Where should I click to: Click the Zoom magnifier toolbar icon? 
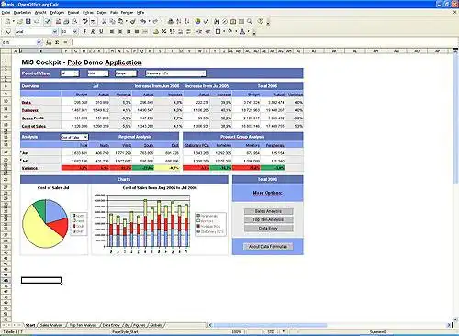pyautogui.click(x=250, y=21)
